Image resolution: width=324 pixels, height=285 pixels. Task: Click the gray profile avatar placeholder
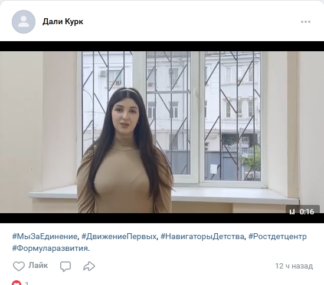24,22
